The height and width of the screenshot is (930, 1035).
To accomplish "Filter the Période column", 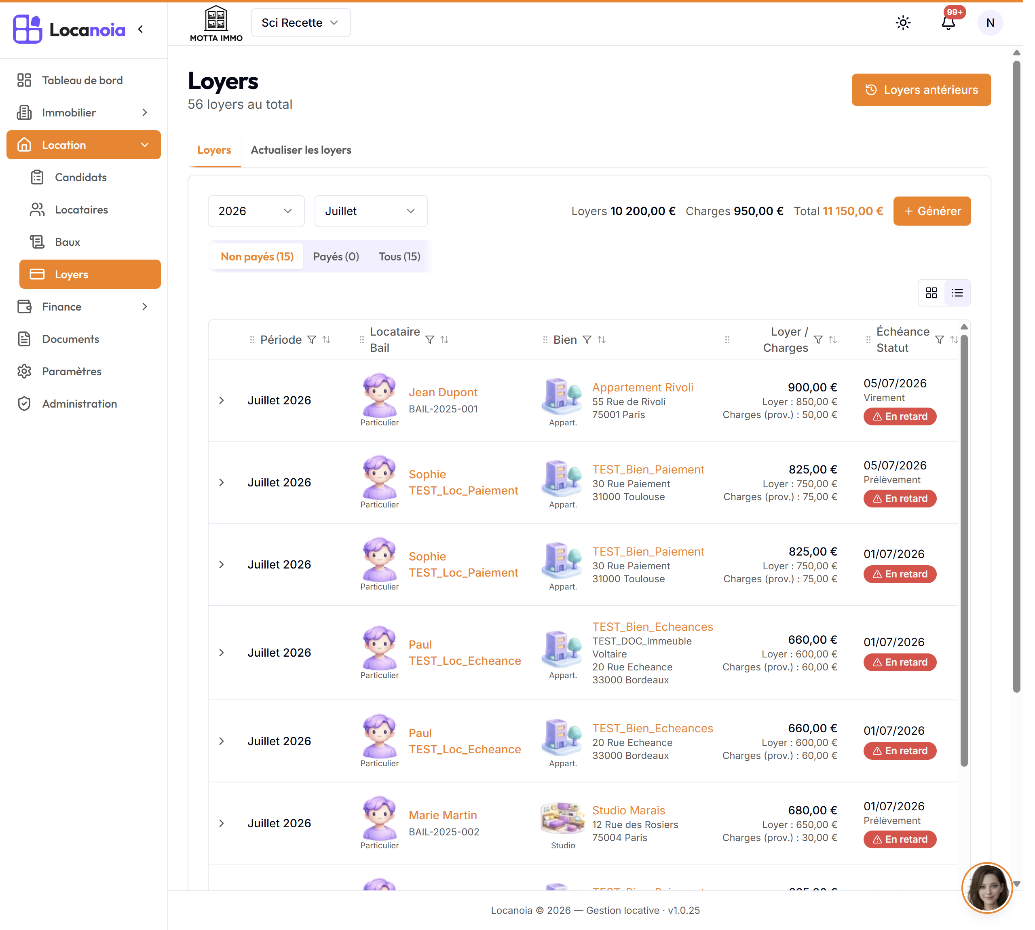I will tap(312, 340).
